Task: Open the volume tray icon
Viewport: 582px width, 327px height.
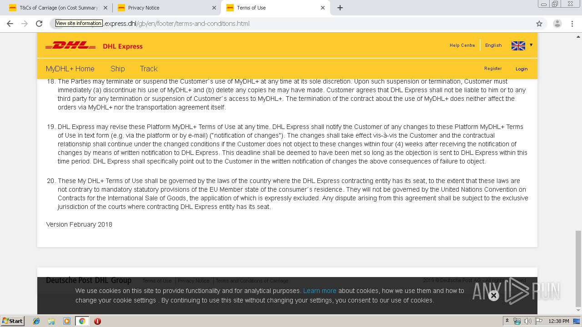Action: pyautogui.click(x=527, y=321)
